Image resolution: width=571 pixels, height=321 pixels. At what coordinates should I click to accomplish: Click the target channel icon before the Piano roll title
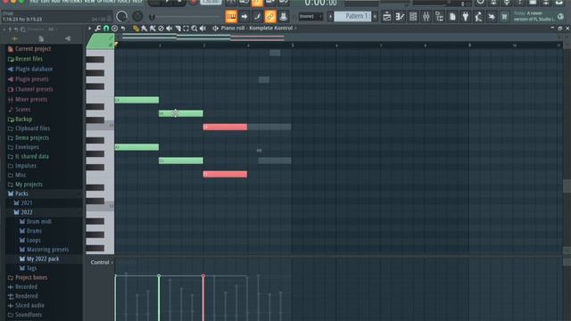pos(216,29)
